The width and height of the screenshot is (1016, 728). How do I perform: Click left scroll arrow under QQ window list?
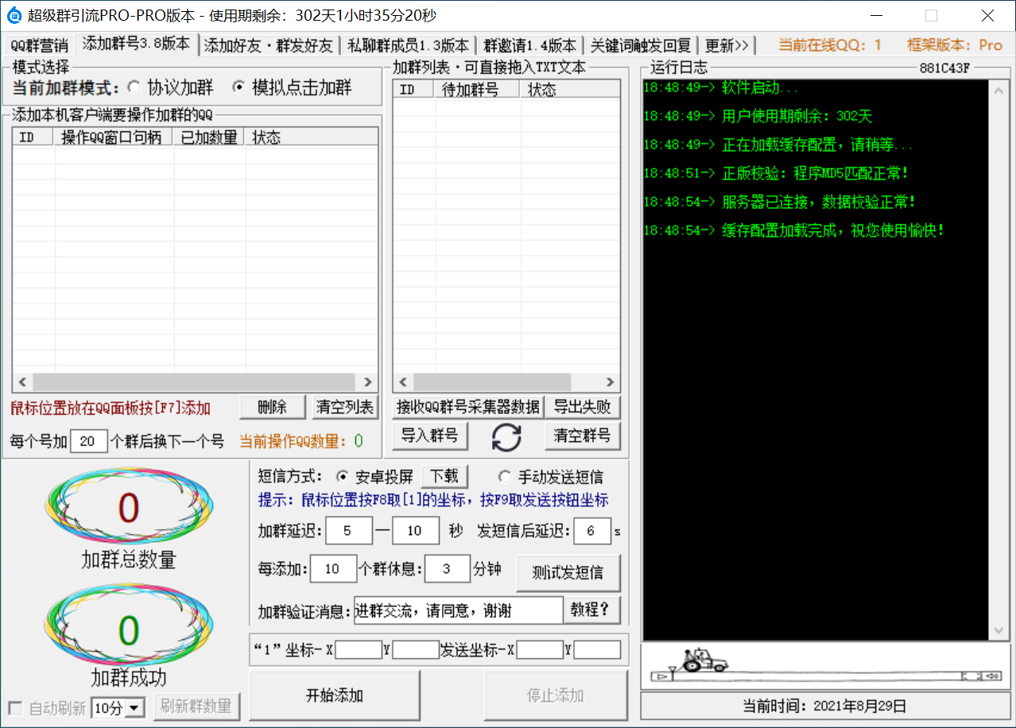click(x=22, y=382)
